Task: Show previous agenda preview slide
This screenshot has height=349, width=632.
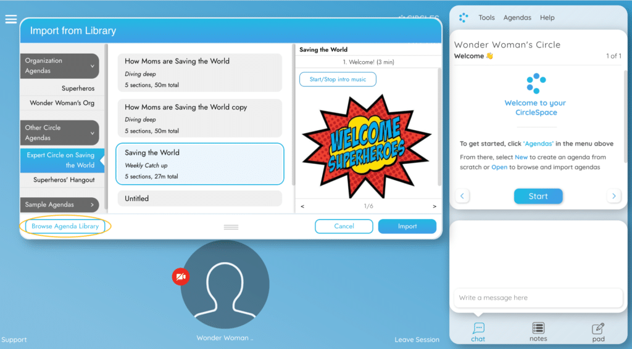Action: (x=302, y=206)
